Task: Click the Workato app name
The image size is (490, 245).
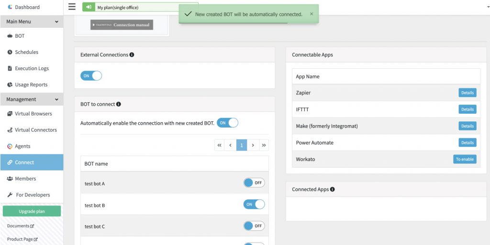Action: click(306, 160)
